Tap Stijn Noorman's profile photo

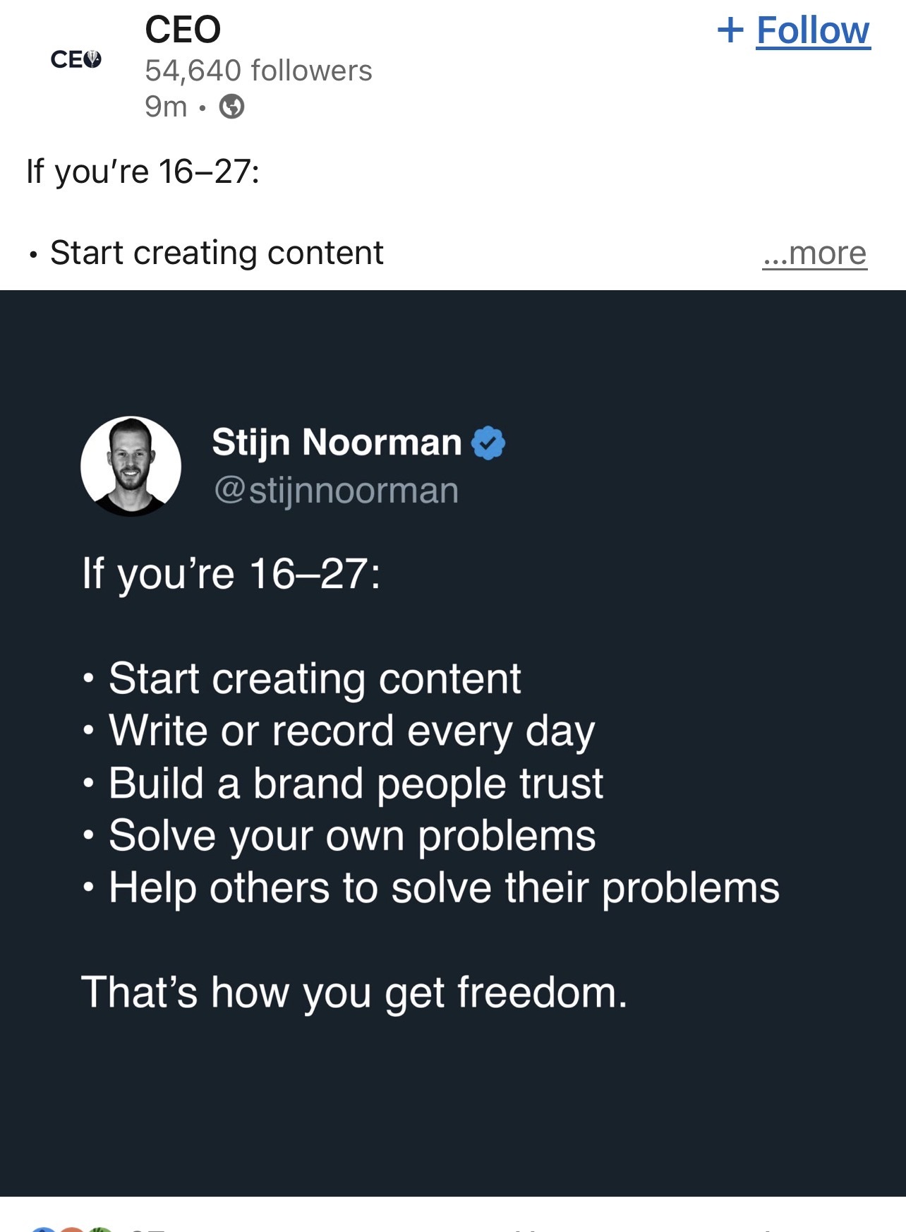131,466
